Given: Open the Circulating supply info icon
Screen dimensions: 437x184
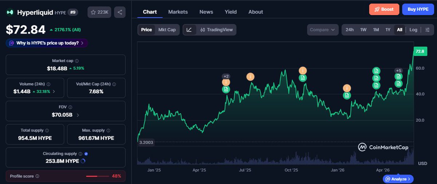Looking at the screenshot, I should pos(80,154).
